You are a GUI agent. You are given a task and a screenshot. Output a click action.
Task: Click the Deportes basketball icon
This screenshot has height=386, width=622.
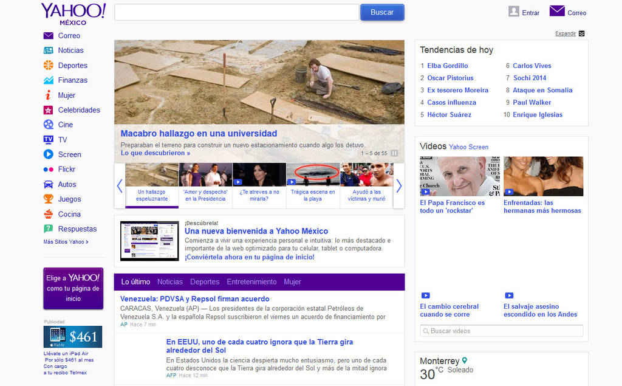(x=48, y=66)
